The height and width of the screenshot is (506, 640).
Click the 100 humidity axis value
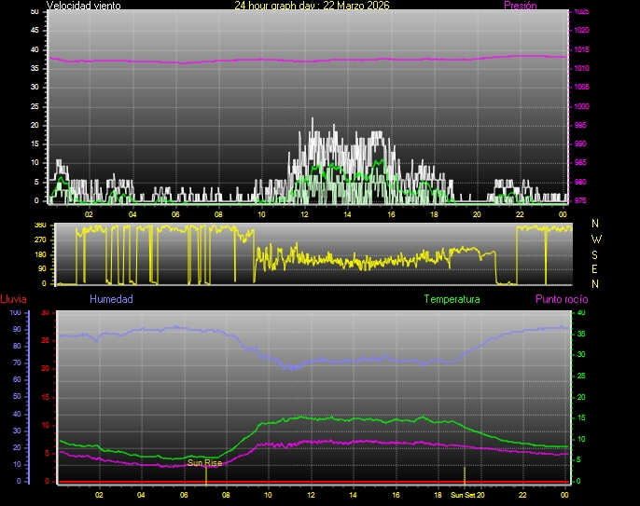coord(15,313)
